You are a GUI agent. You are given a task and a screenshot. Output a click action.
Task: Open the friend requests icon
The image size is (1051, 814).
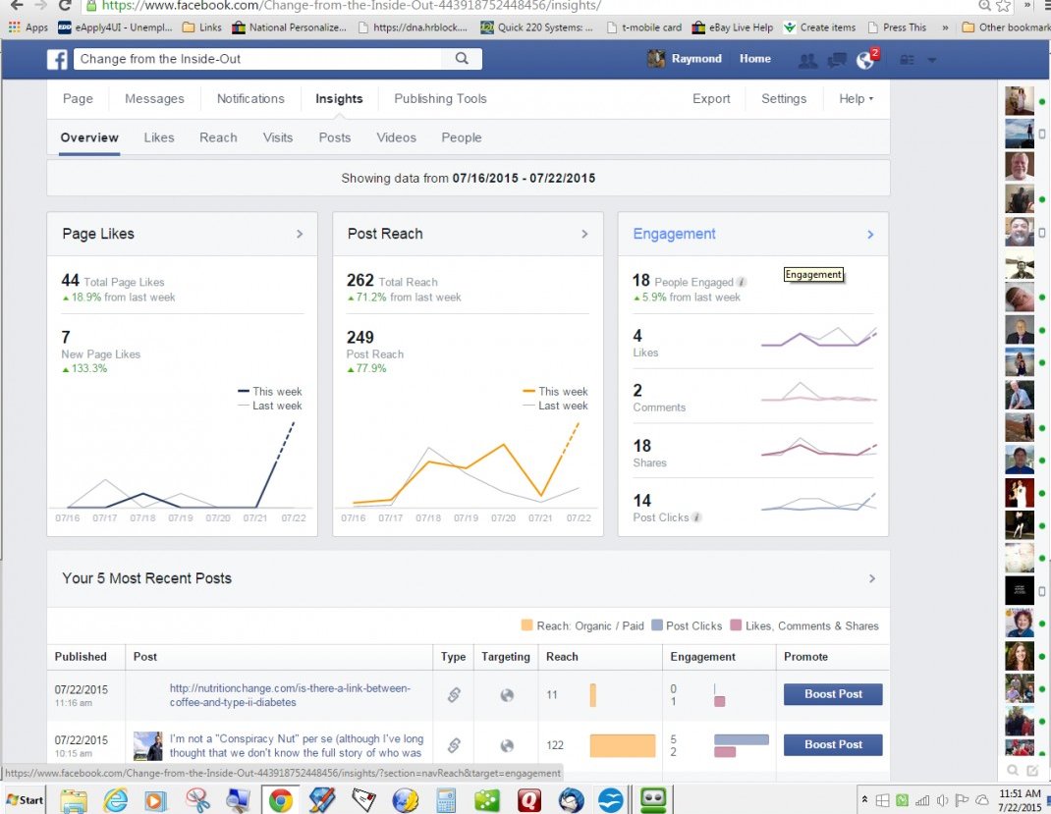(807, 60)
